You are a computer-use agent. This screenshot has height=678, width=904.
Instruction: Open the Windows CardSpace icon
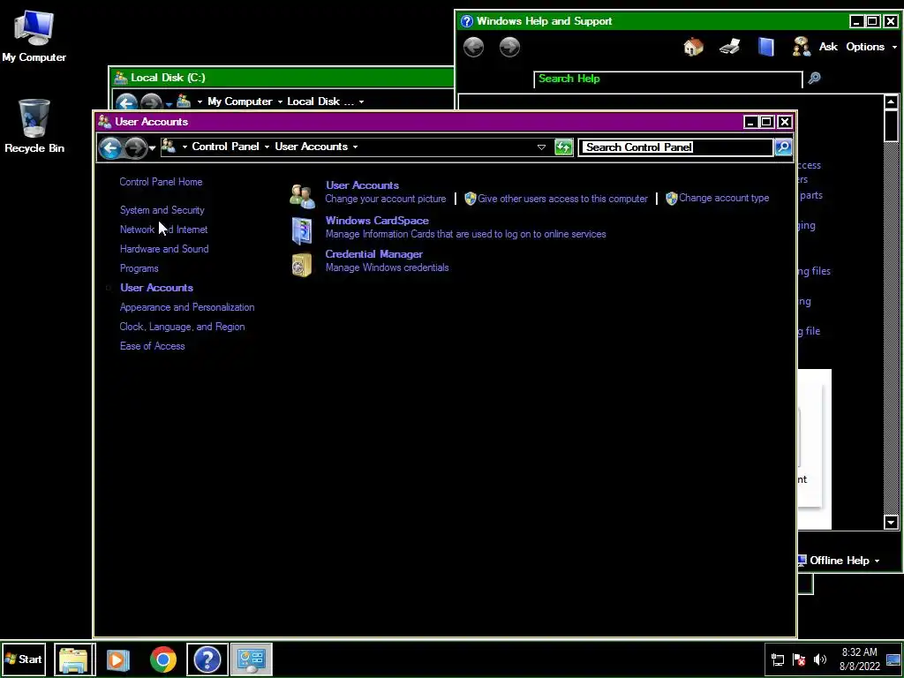click(x=302, y=230)
